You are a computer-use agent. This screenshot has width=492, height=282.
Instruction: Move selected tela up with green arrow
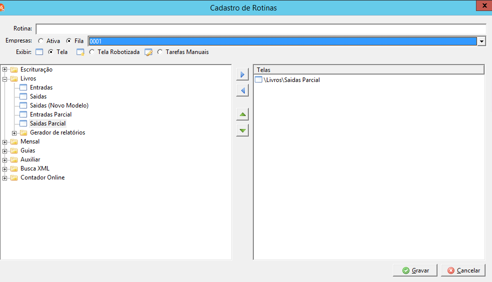click(242, 114)
